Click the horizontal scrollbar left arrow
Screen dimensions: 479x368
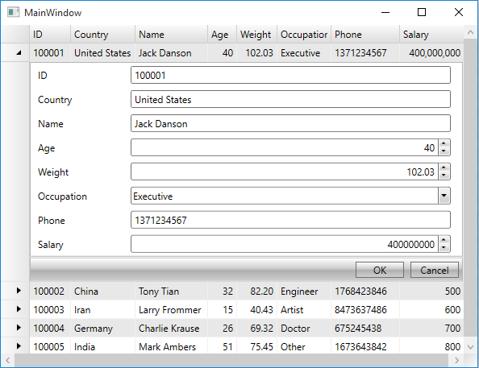7,361
